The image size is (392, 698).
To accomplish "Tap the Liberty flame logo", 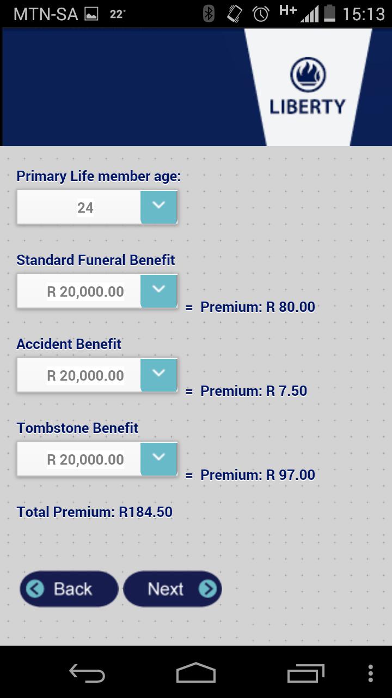I will [x=308, y=76].
